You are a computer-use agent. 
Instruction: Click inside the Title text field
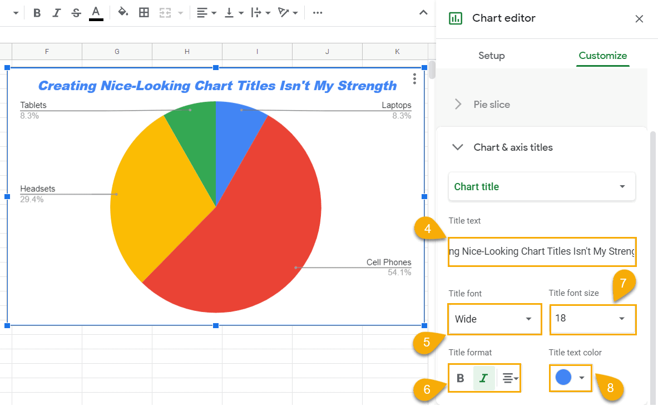(x=542, y=251)
